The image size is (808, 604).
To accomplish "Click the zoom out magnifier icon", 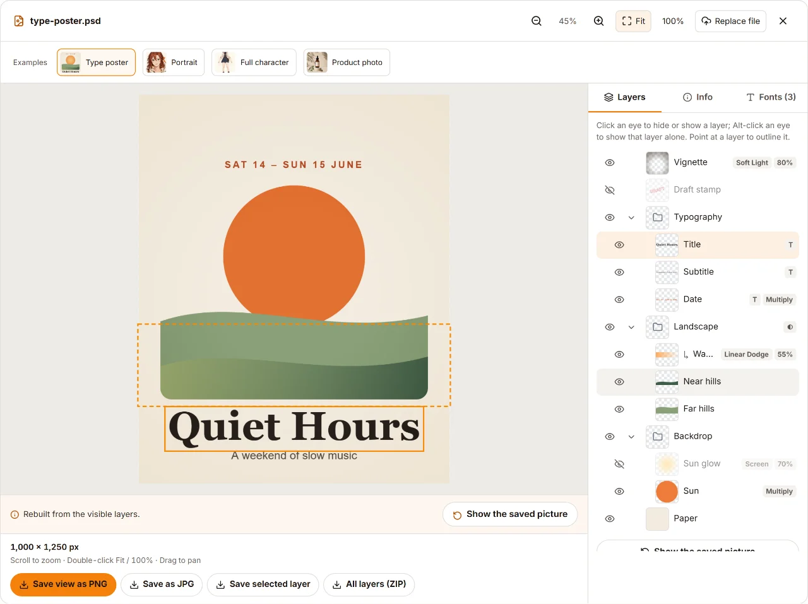I will tap(537, 21).
